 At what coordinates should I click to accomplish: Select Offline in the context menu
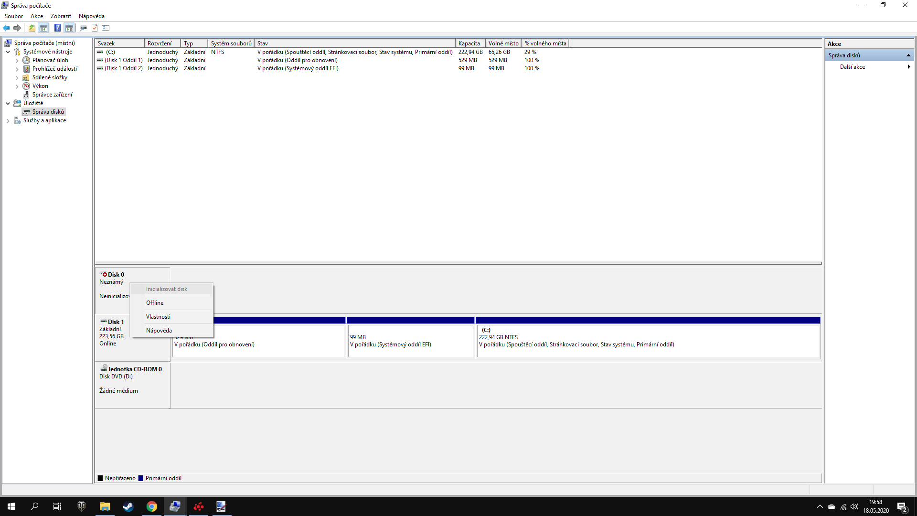[x=155, y=303]
